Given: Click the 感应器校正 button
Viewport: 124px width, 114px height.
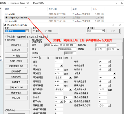Looking at the screenshot, I should tap(16, 45).
